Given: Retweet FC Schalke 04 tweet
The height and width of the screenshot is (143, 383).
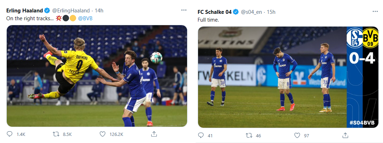Looking at the screenshot, I should [249, 135].
